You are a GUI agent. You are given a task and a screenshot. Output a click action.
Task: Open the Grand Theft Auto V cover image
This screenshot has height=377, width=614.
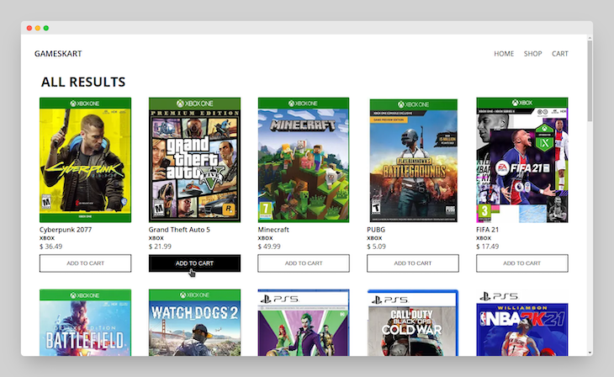tap(194, 160)
